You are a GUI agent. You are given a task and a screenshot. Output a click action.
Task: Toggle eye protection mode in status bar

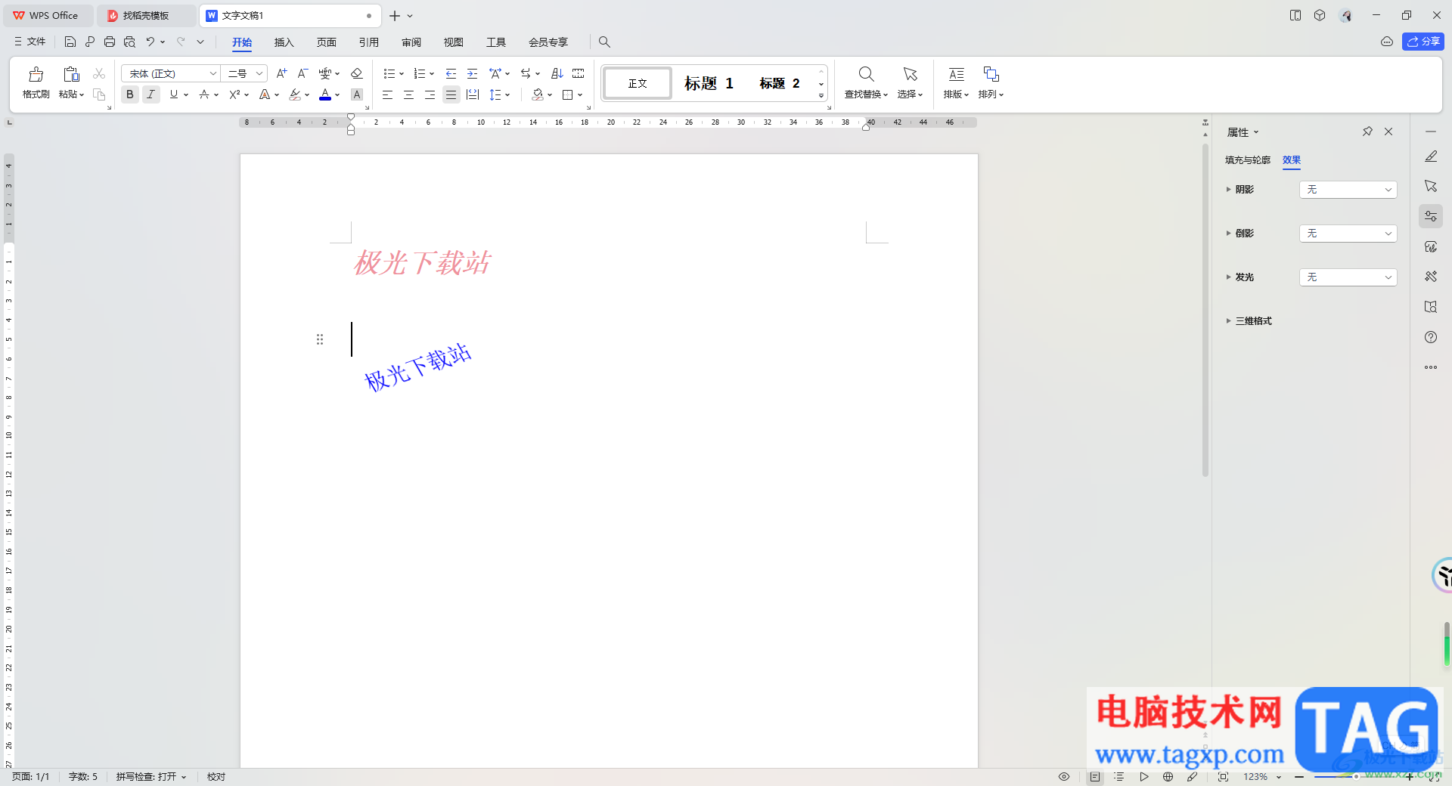[1064, 776]
